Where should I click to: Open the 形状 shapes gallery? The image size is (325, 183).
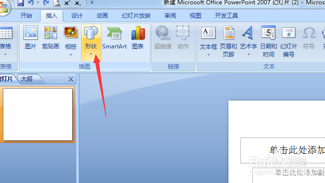tap(91, 43)
